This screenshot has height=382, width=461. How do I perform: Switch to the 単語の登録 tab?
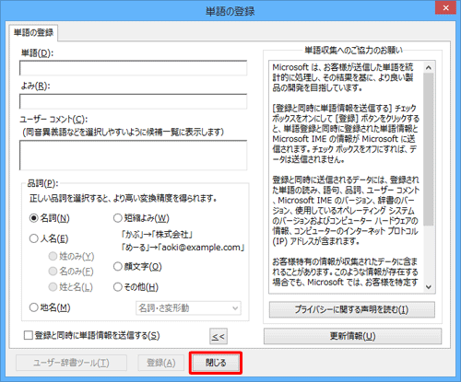33,32
